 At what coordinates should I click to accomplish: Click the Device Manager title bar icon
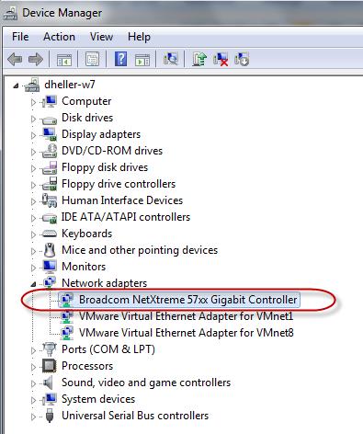[10, 13]
